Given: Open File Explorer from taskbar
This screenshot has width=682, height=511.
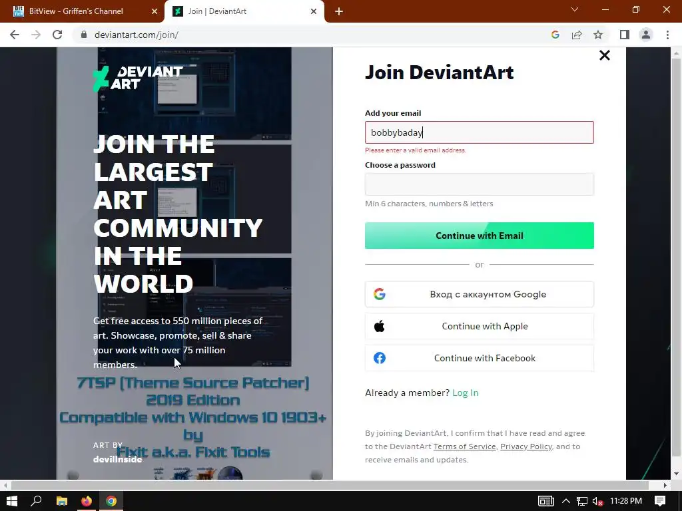Looking at the screenshot, I should [62, 501].
